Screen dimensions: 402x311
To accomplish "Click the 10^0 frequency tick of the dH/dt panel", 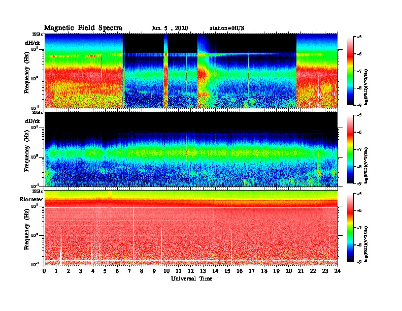I will coord(35,78).
